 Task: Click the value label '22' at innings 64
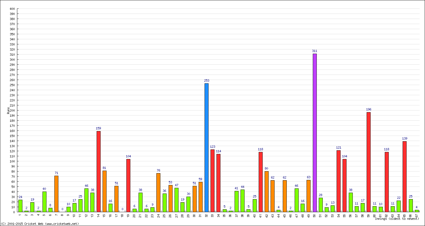[x=399, y=198]
